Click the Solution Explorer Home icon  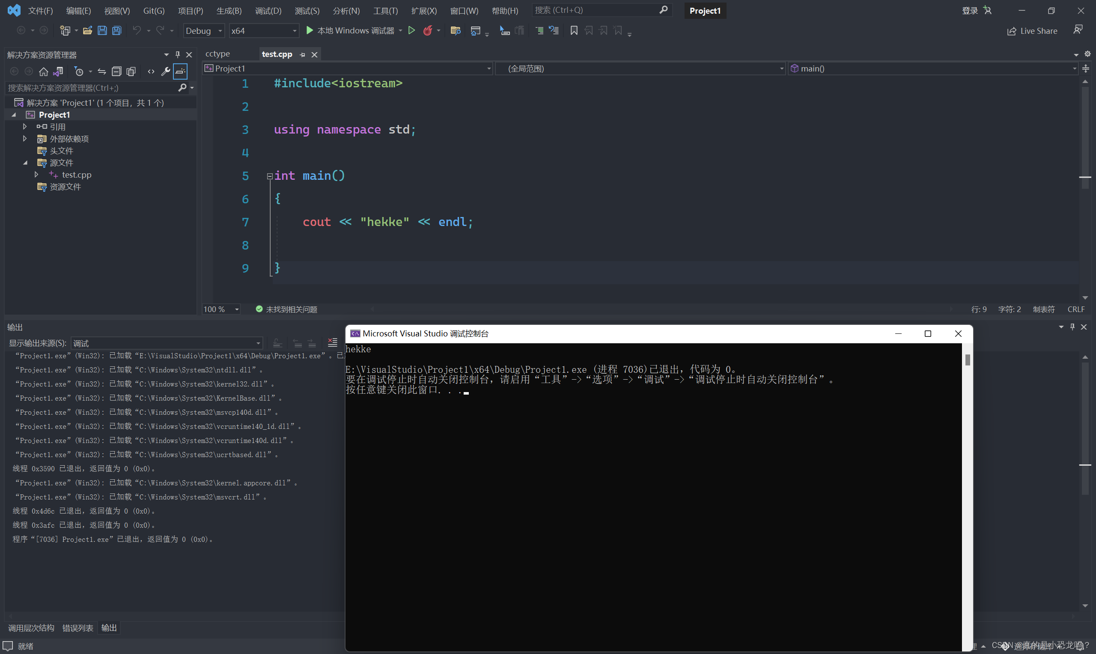click(43, 71)
